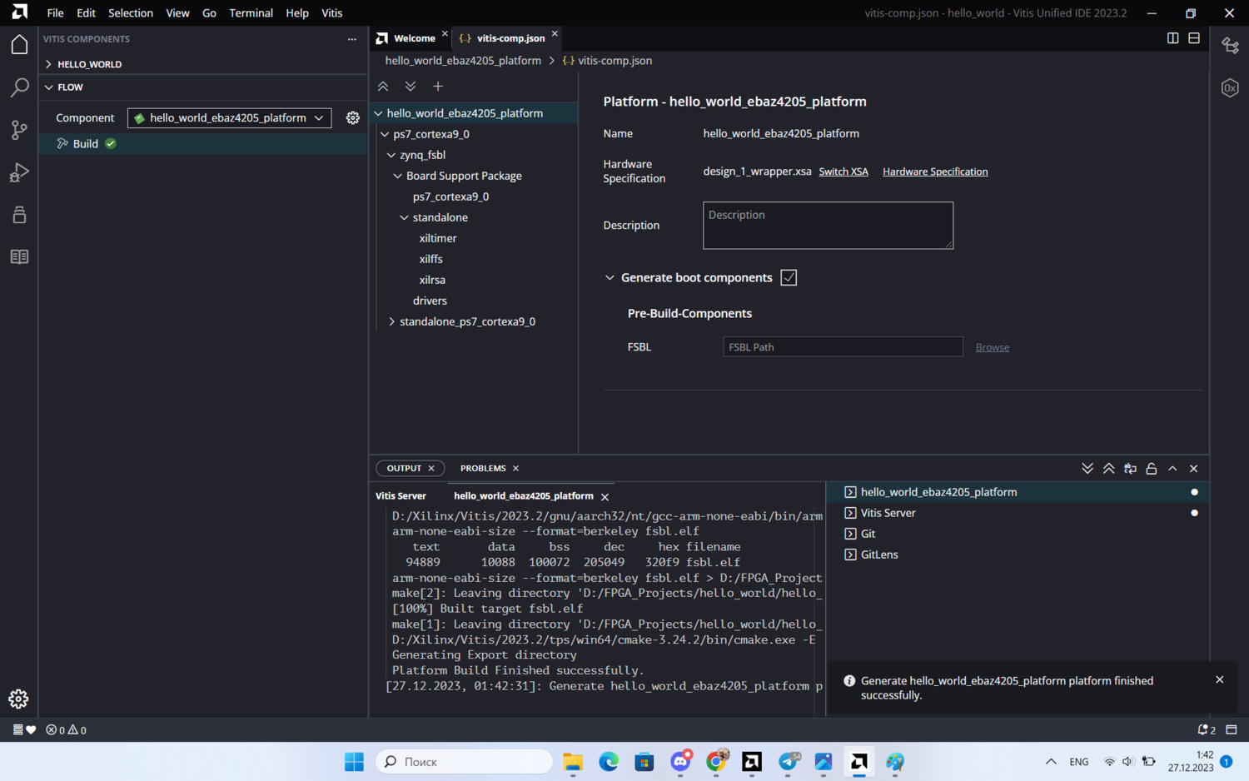1249x781 pixels.
Task: Open component settings gear in Flow panel
Action: tap(353, 118)
